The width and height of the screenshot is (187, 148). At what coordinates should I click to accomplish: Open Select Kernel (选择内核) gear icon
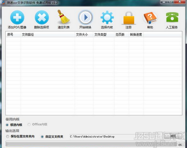pos(107,17)
